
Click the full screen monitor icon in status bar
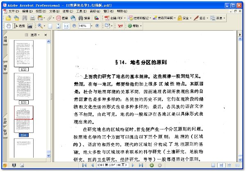pos(14,165)
